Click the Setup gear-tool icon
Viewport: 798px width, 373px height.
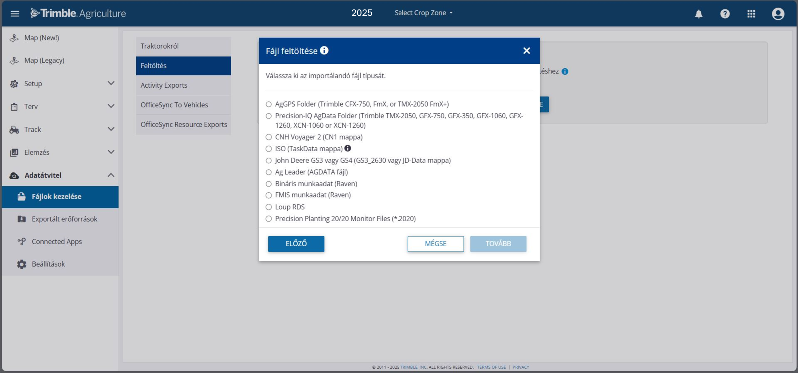click(14, 84)
